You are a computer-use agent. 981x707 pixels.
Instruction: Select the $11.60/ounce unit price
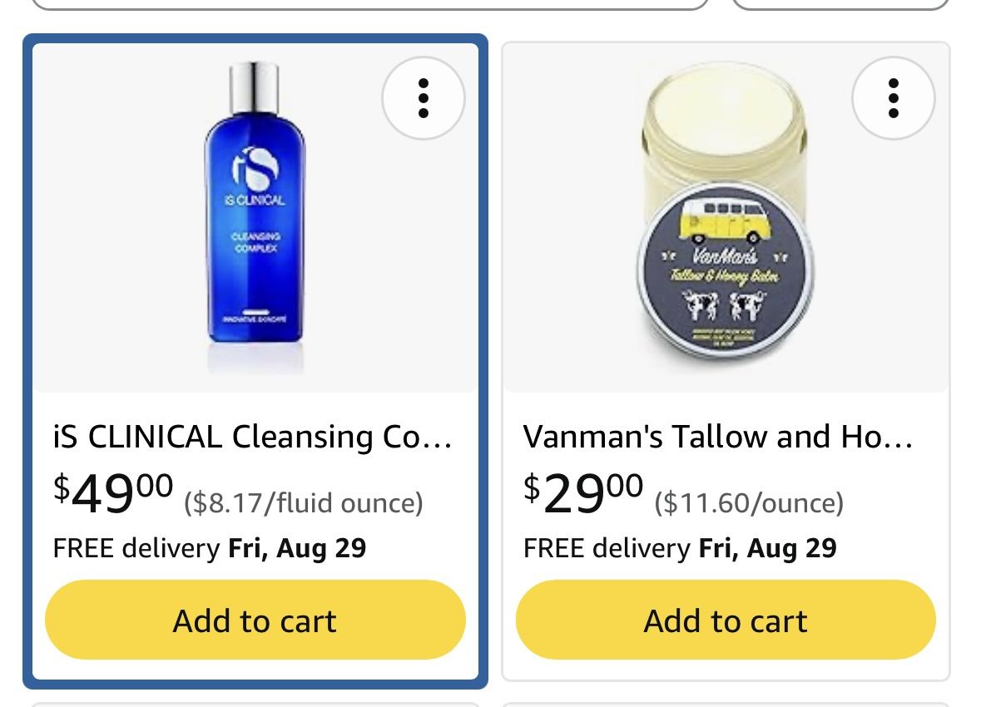point(749,503)
